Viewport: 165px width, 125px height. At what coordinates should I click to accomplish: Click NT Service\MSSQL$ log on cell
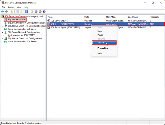138,24
